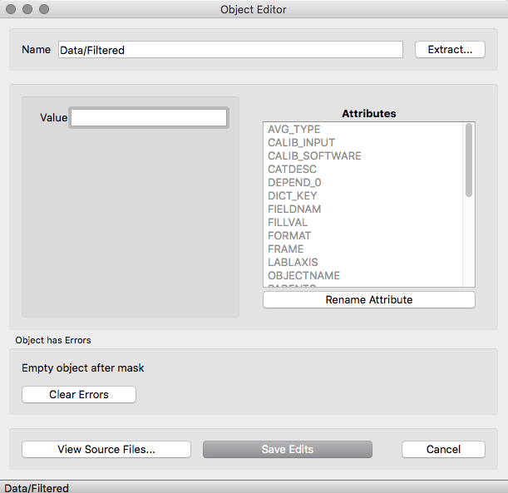The image size is (508, 493).
Task: Click the Clear Errors button
Action: (x=79, y=395)
